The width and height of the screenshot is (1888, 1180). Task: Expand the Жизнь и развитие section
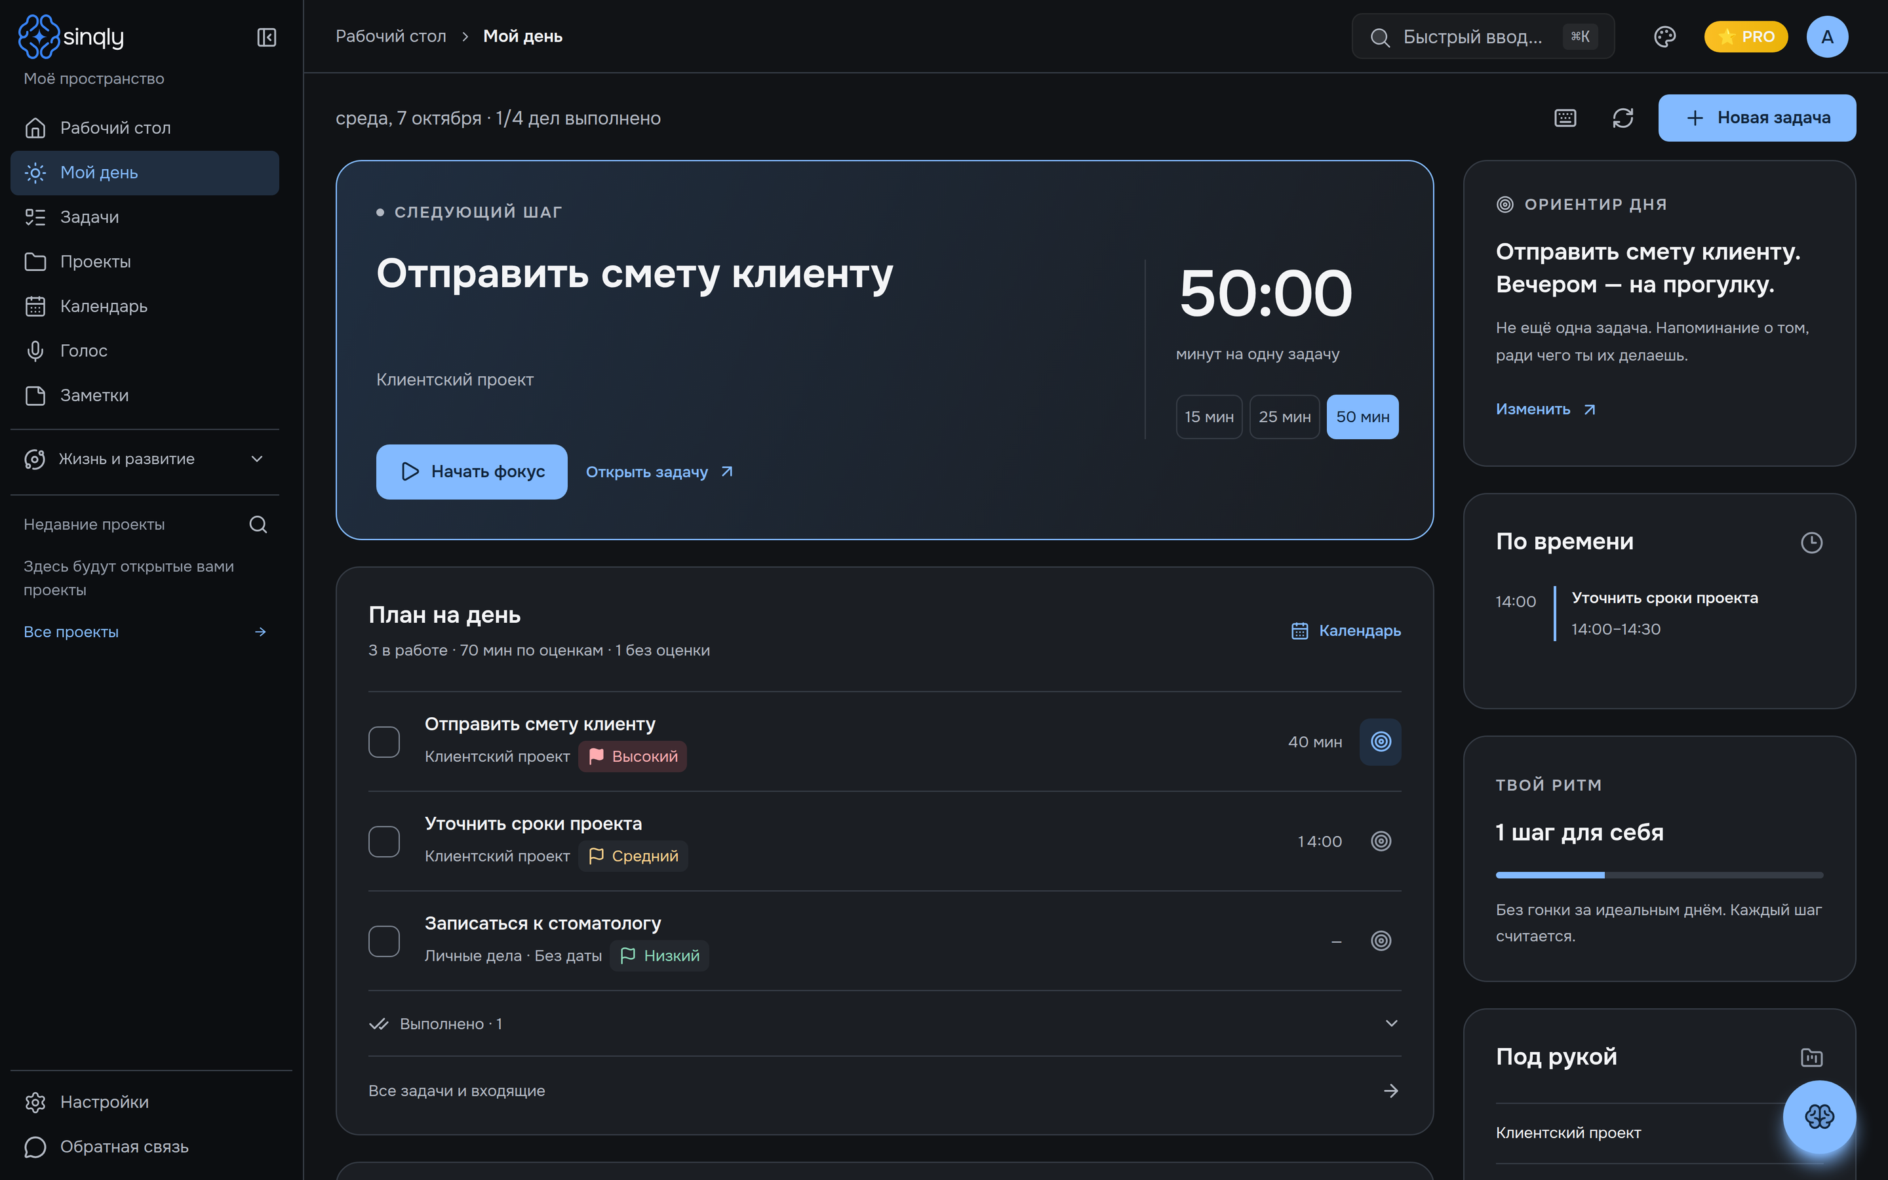pos(145,459)
